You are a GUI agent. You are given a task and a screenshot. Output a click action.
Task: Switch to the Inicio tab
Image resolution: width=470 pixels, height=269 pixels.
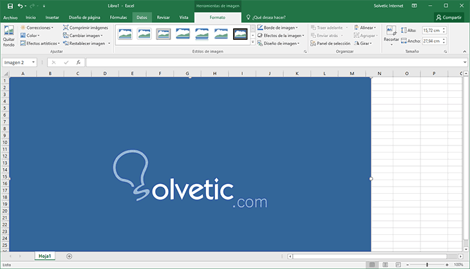click(x=30, y=17)
